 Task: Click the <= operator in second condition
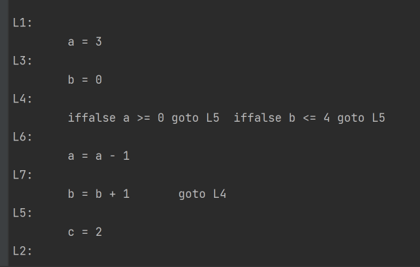[309, 118]
